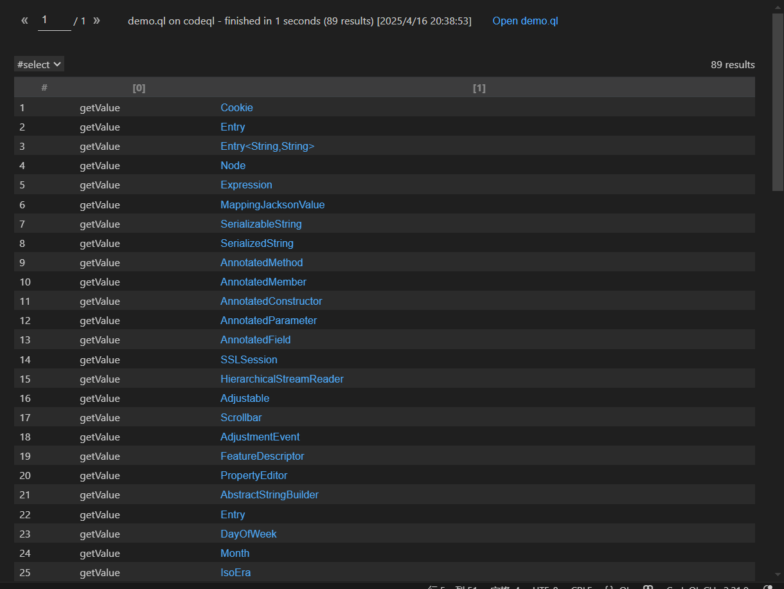The width and height of the screenshot is (784, 589).
Task: Open the MappingJacksonValue link
Action: (x=272, y=204)
